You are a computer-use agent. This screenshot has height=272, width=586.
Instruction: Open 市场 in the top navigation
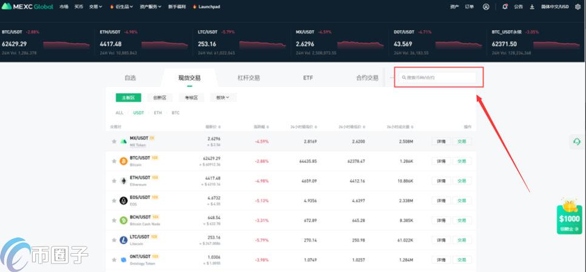point(64,7)
